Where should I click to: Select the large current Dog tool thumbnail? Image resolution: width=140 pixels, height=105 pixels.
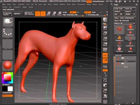pos(119,30)
